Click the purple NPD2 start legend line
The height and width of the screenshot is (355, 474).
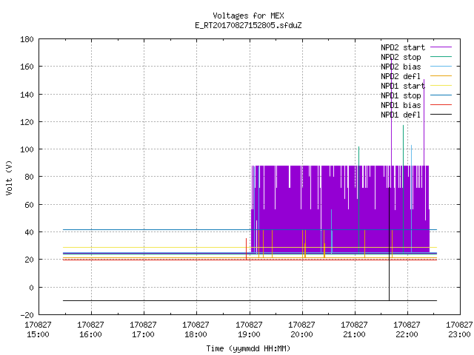[441, 47]
